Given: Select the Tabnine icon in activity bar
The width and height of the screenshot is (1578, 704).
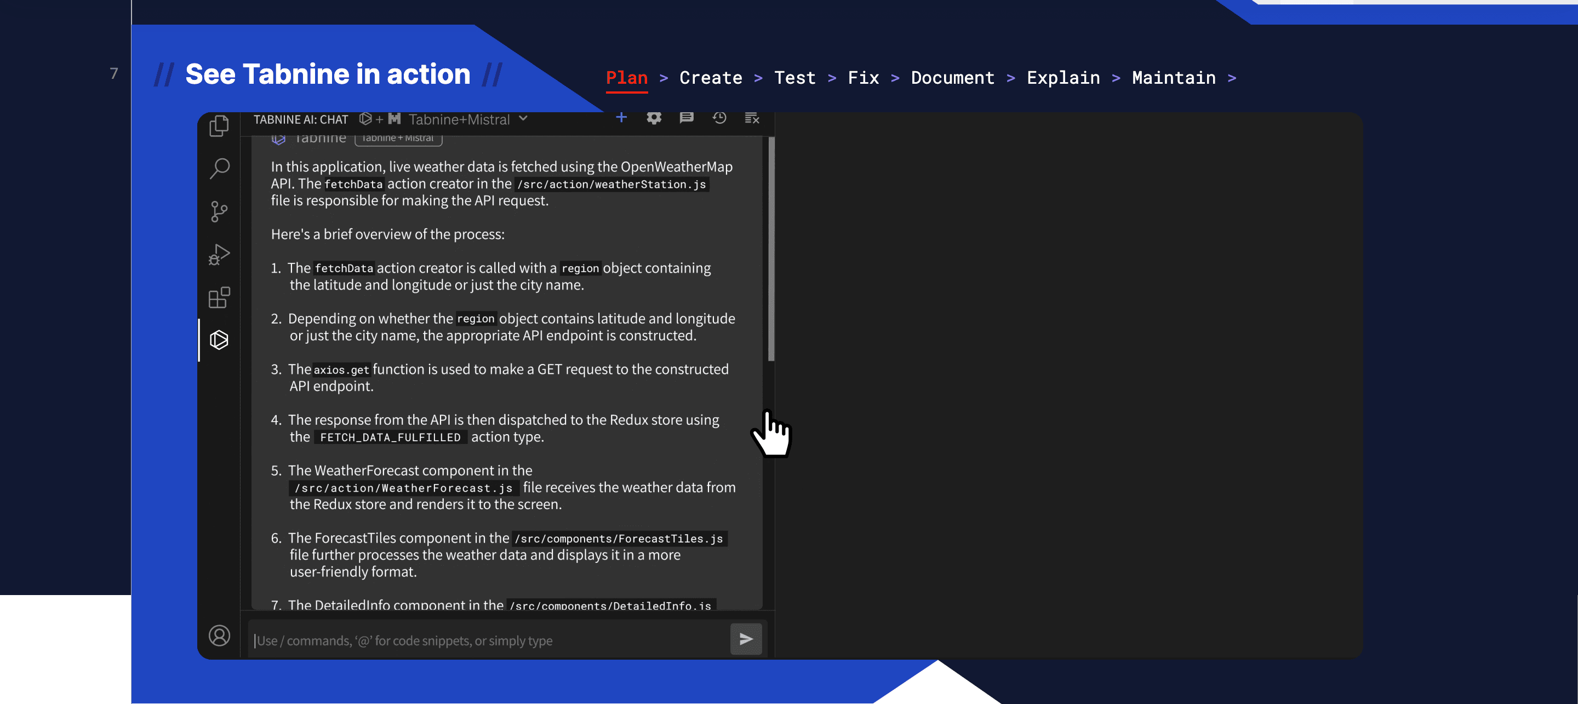Looking at the screenshot, I should 219,340.
